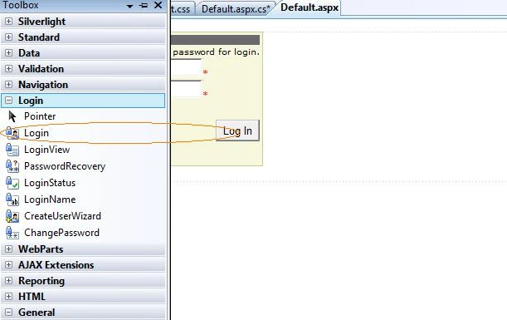Pick the PasswordRecovery control icon
Viewport: 507px width, 320px height.
click(x=12, y=166)
